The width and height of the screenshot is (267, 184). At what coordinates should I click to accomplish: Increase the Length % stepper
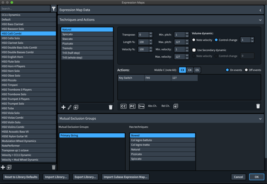coord(151,40)
